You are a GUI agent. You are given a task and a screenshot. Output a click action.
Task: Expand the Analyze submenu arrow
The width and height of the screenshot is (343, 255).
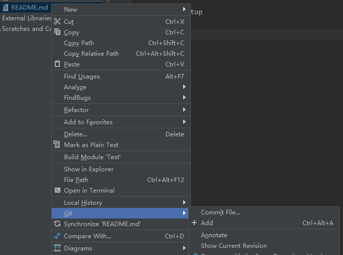pos(184,87)
